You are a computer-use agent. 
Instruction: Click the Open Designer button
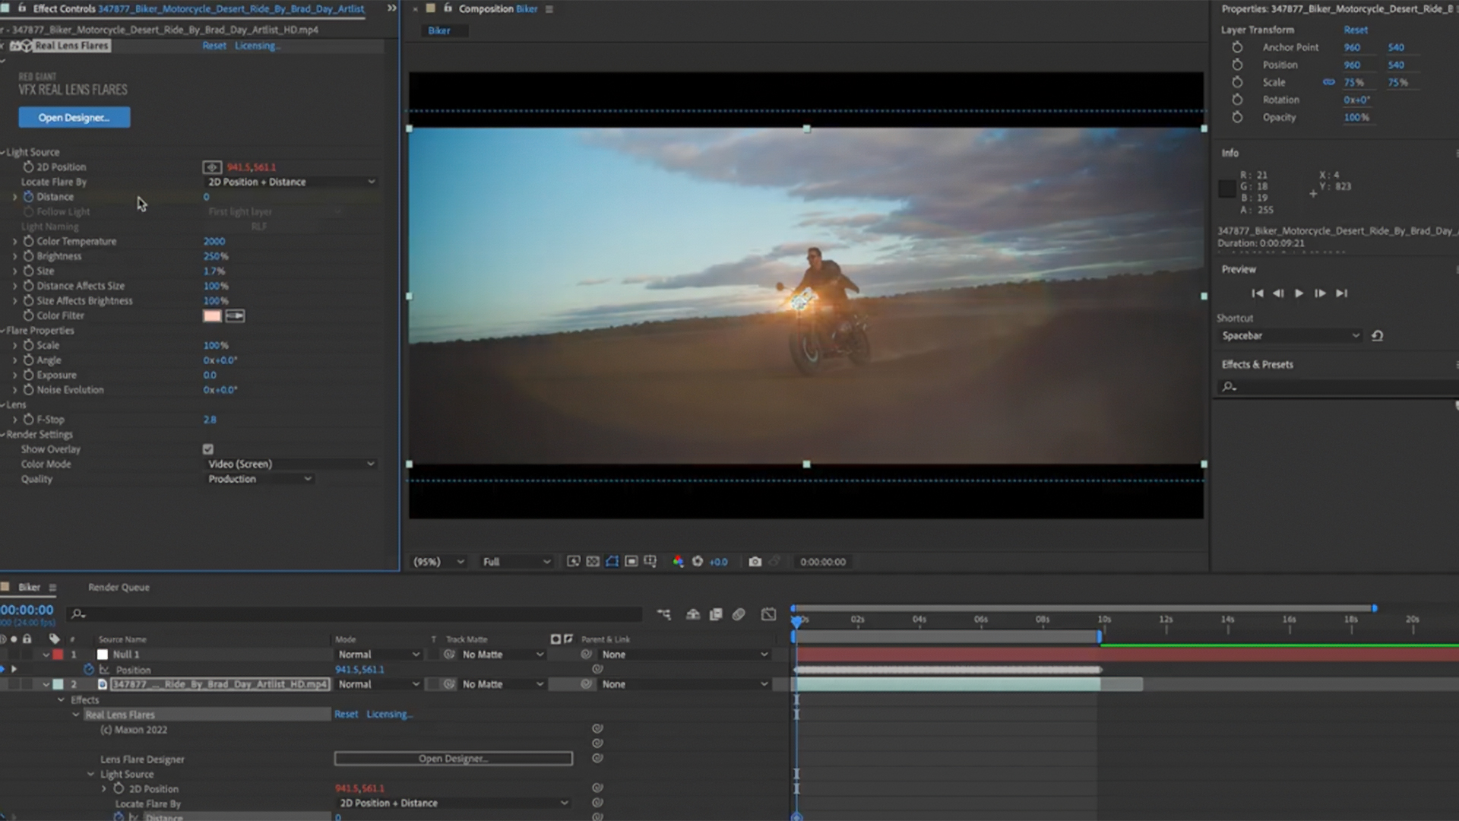(74, 117)
